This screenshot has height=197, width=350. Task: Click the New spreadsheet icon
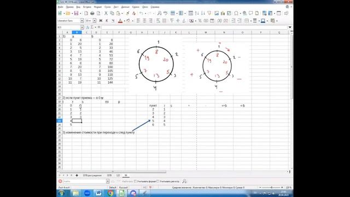(60, 13)
